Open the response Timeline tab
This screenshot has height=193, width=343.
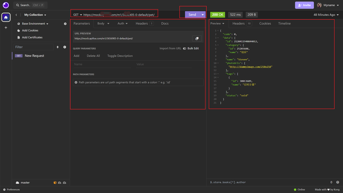pyautogui.click(x=284, y=24)
